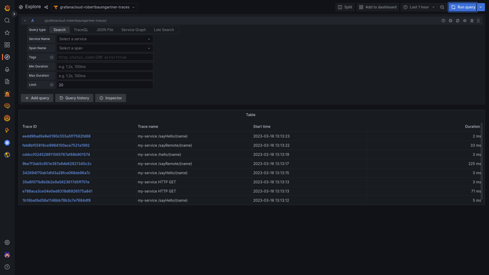Open the magnifier zoom-out icon near time picker
Viewport: 489px width, 275px height.
[x=442, y=7]
